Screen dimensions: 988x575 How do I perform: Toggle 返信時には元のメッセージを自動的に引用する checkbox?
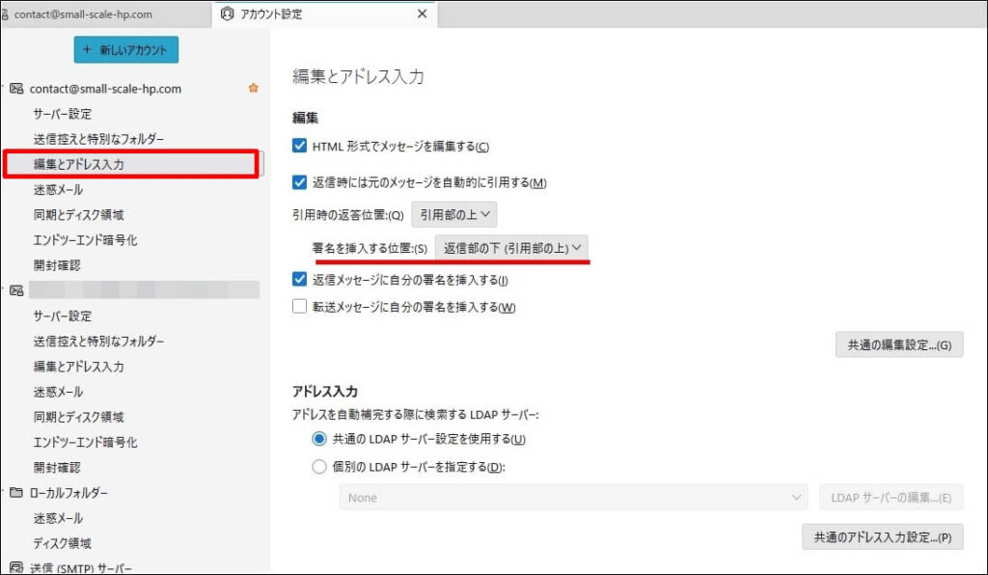click(300, 182)
